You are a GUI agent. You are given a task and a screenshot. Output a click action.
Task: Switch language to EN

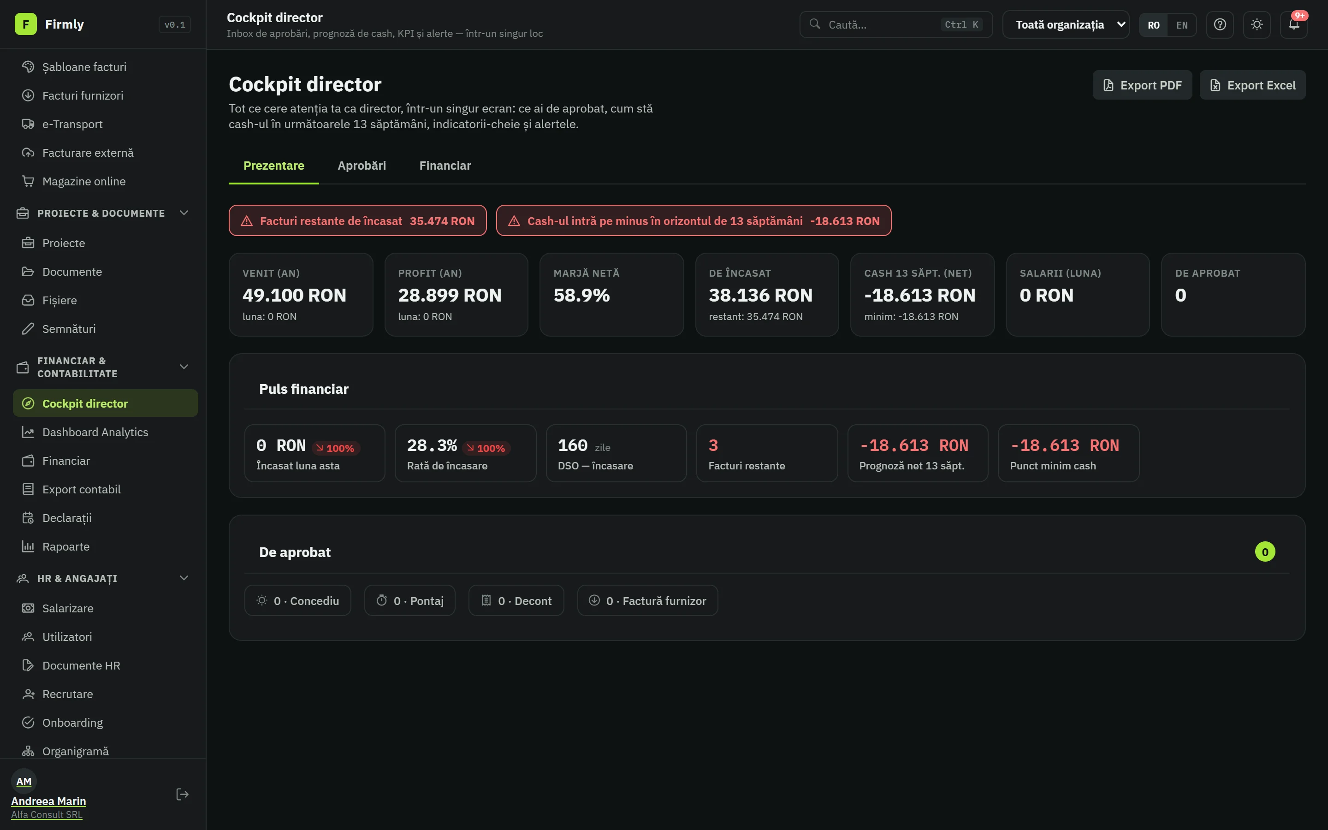click(1181, 25)
